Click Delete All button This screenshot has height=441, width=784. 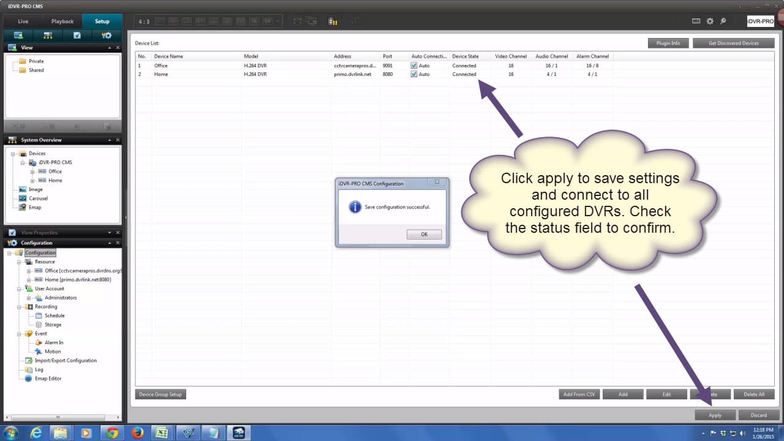pos(754,394)
